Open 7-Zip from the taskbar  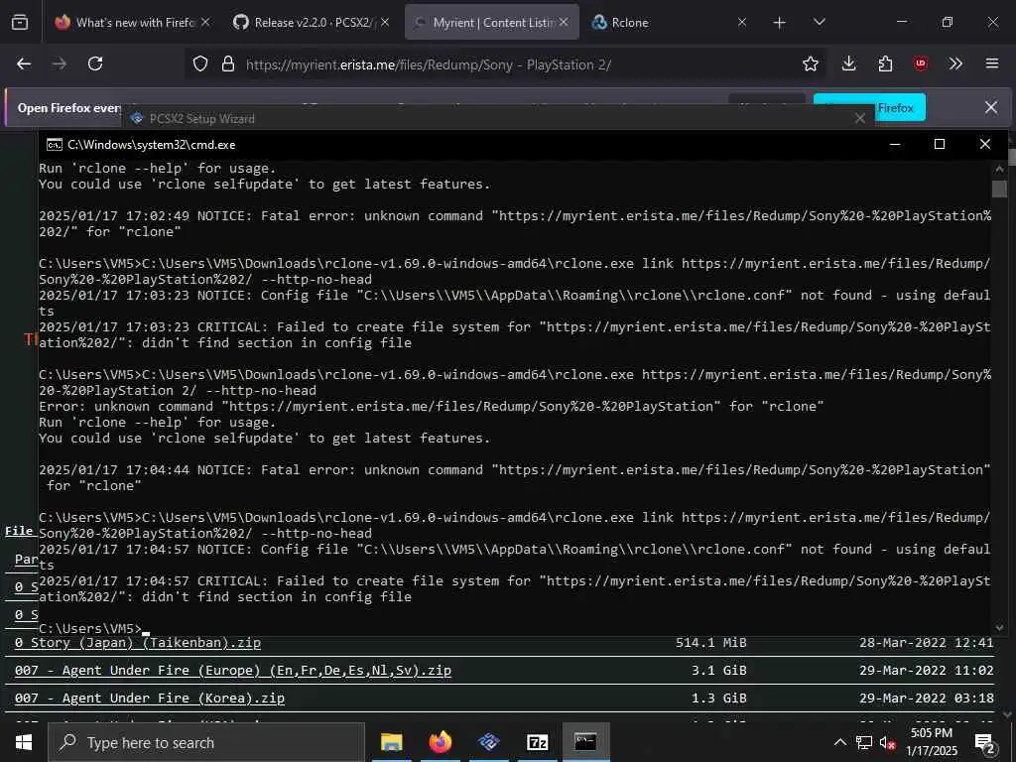click(x=537, y=742)
